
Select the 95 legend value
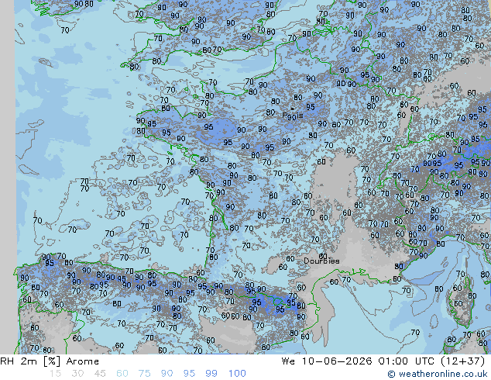coord(189,374)
